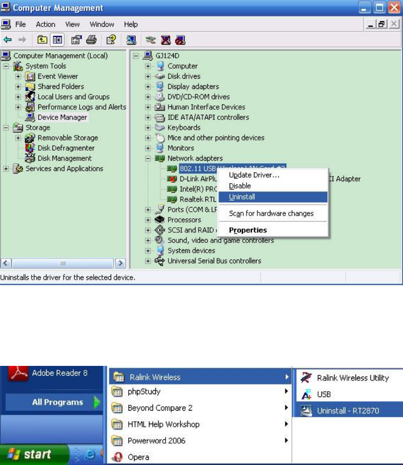Click the Uninstall toolbar icon with red X
The width and height of the screenshot is (403, 465).
[x=166, y=39]
